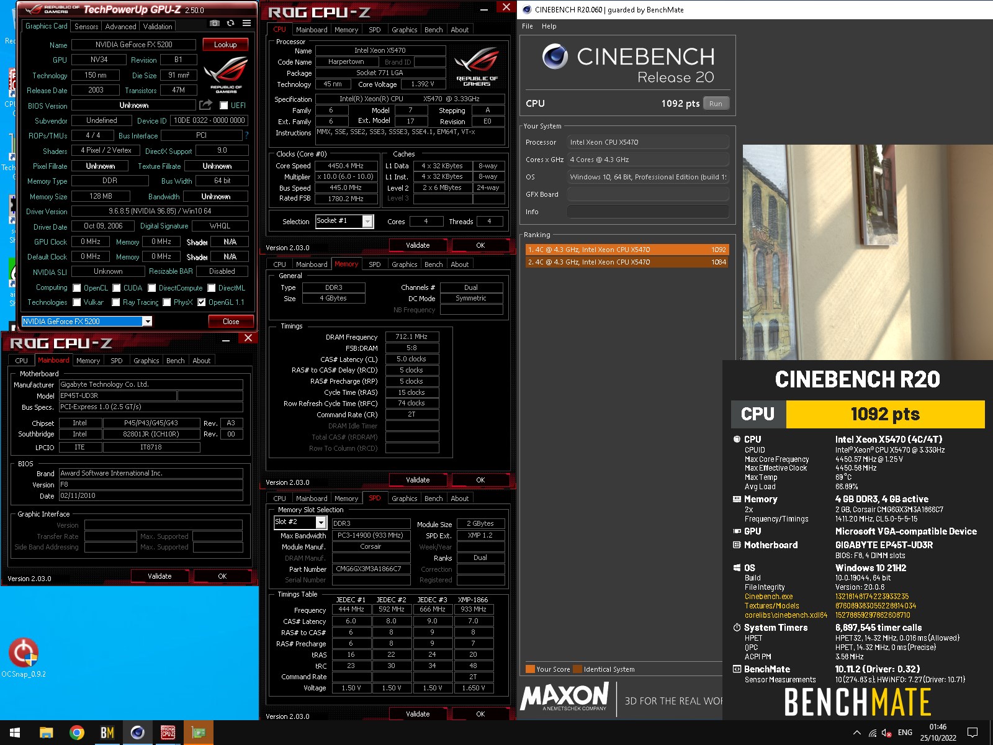Click the GPU Name field in GPU-Z
Screen dimensions: 993x745
point(134,45)
